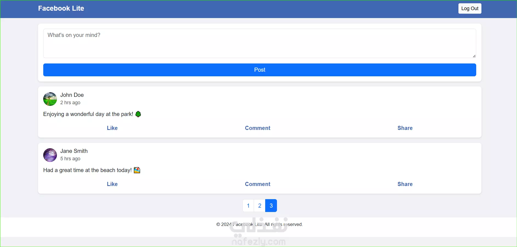
Task: Open Jane Smith's profile avatar
Action: 50,155
